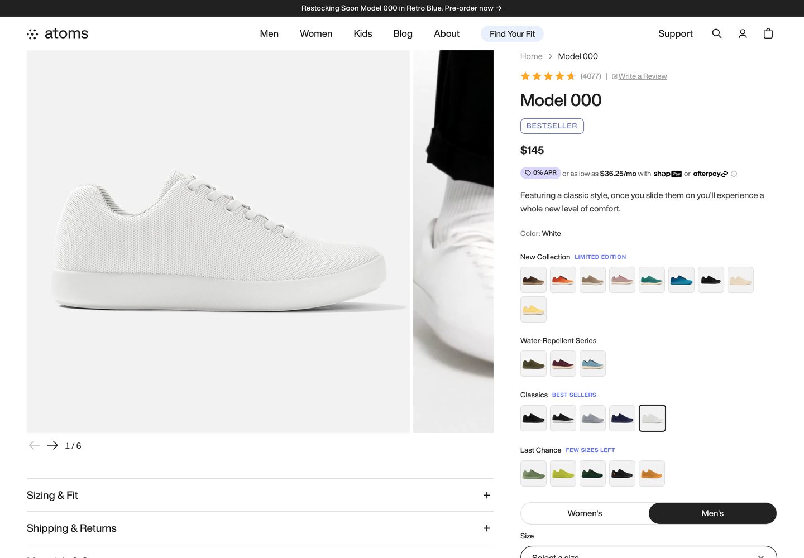This screenshot has width=804, height=558.
Task: Go to previous product image arrow
Action: 35,445
